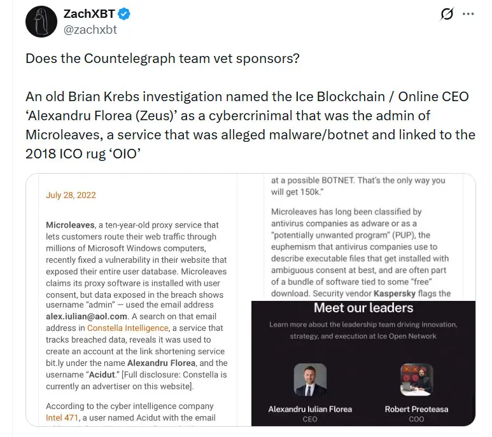Image resolution: width=492 pixels, height=437 pixels.
Task: Click the Kaspersky mention in article
Action: point(401,293)
